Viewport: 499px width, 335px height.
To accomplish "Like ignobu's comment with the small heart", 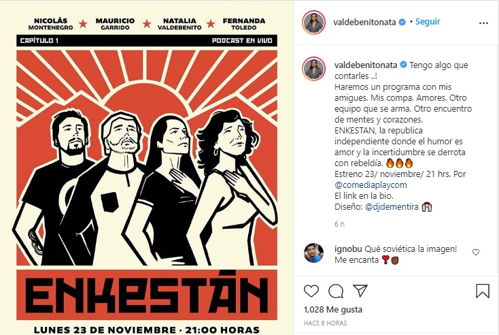I will point(476,253).
